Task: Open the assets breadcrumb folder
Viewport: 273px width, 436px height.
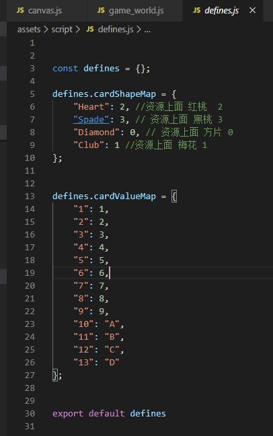Action: (x=29, y=30)
